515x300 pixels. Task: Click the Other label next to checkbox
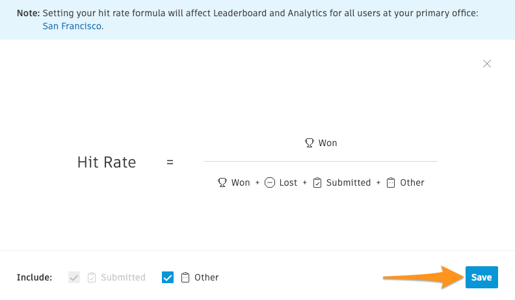[x=207, y=277]
